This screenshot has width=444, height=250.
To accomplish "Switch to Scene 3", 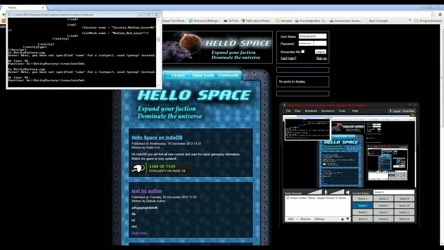I will click(362, 212).
